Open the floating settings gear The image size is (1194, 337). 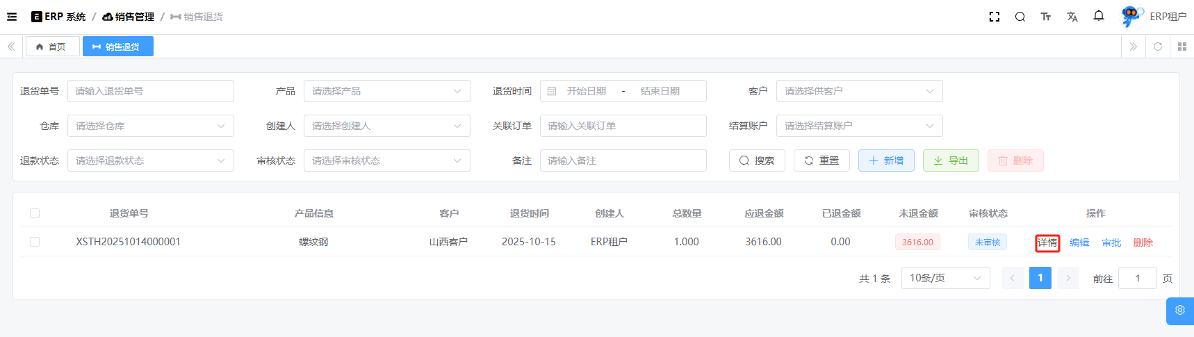[x=1179, y=311]
